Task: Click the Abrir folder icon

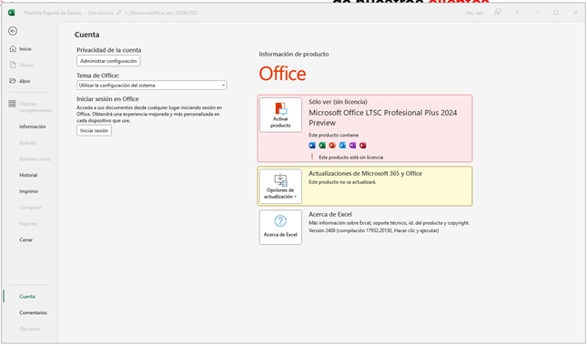Action: click(13, 81)
